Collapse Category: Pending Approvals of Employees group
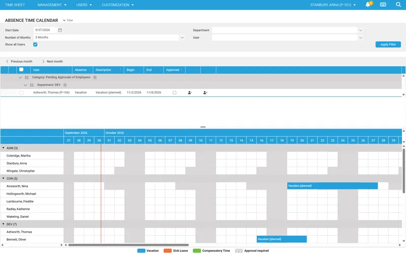Screen dimensions: 406x254 (20, 78)
